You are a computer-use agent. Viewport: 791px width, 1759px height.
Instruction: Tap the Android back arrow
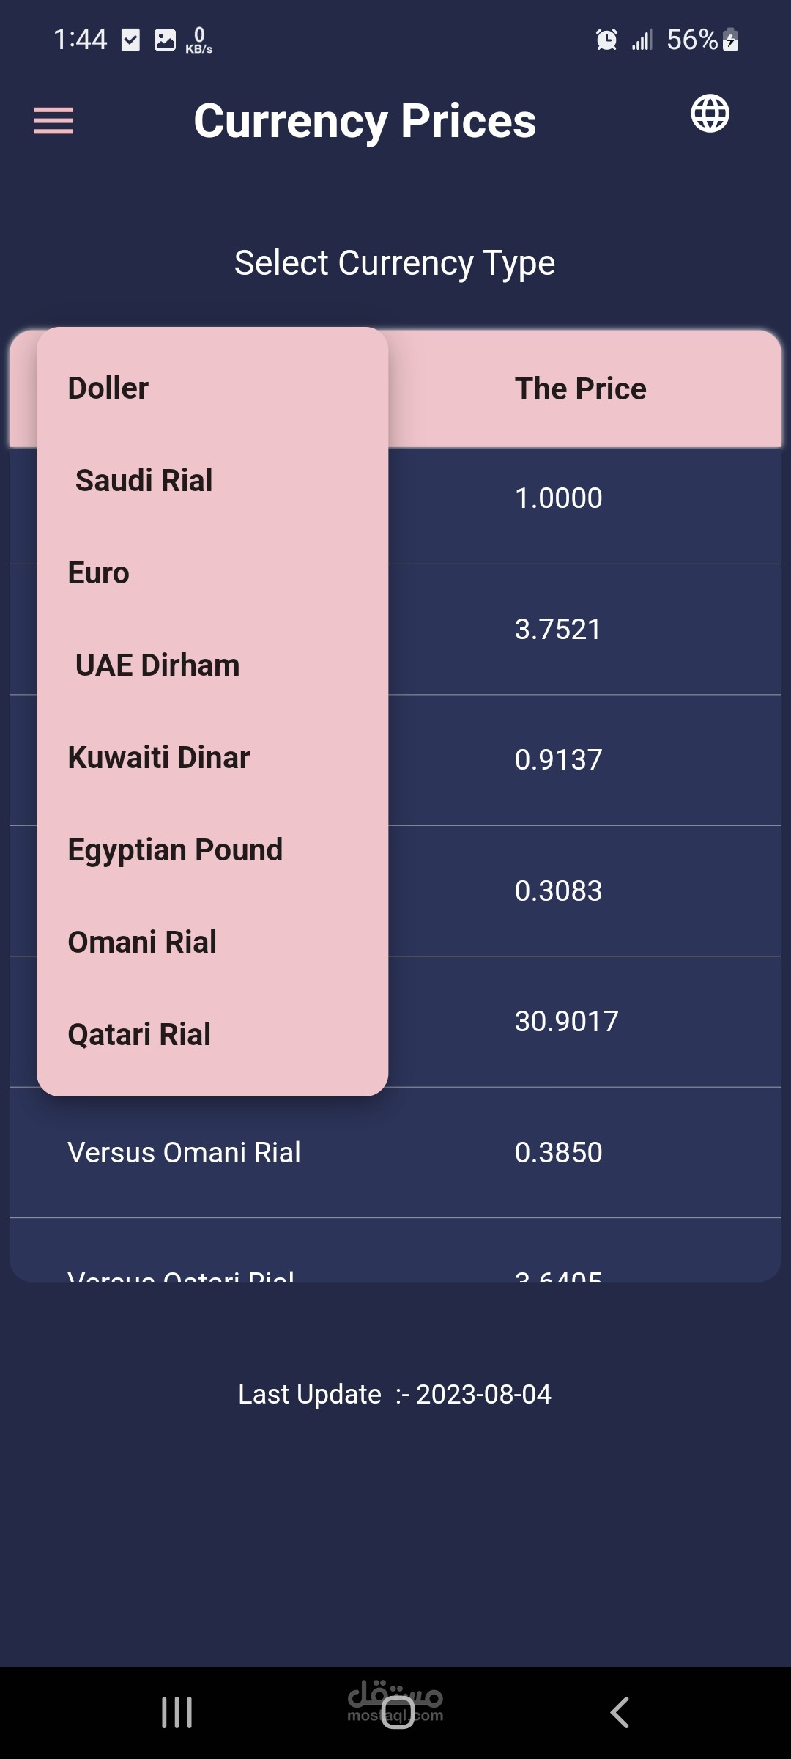pyautogui.click(x=620, y=1713)
